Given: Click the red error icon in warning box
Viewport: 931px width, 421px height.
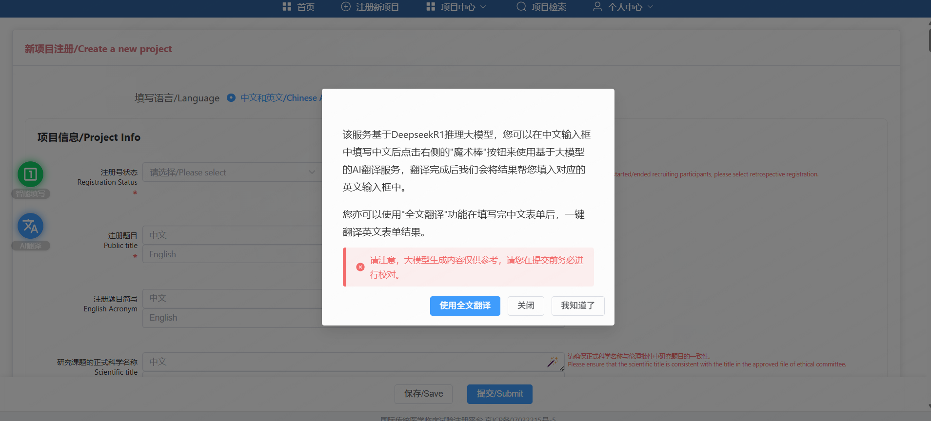Looking at the screenshot, I should 360,267.
